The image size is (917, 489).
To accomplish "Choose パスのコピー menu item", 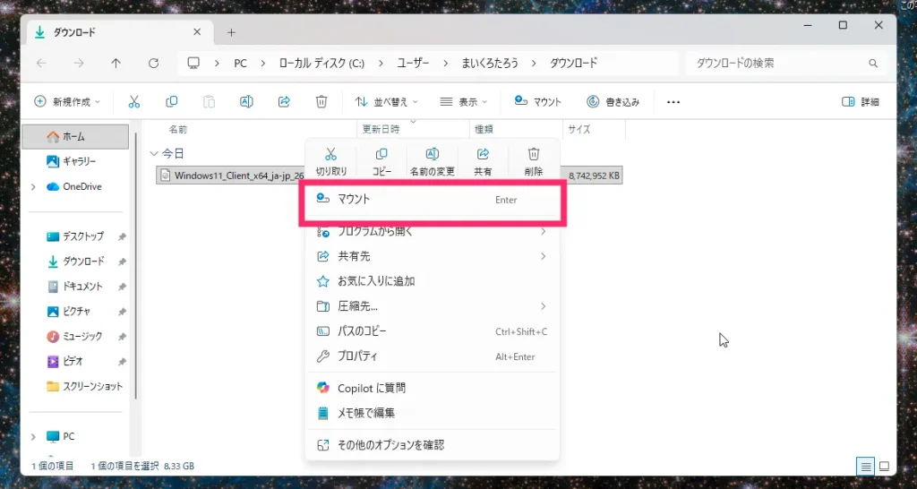I will (433, 331).
